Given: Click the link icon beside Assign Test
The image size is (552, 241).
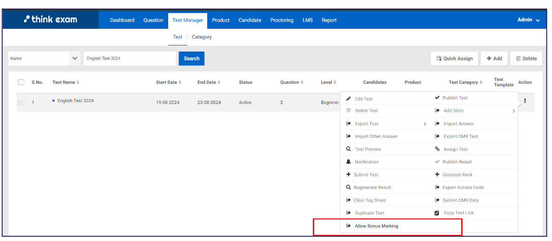Looking at the screenshot, I should (x=437, y=149).
